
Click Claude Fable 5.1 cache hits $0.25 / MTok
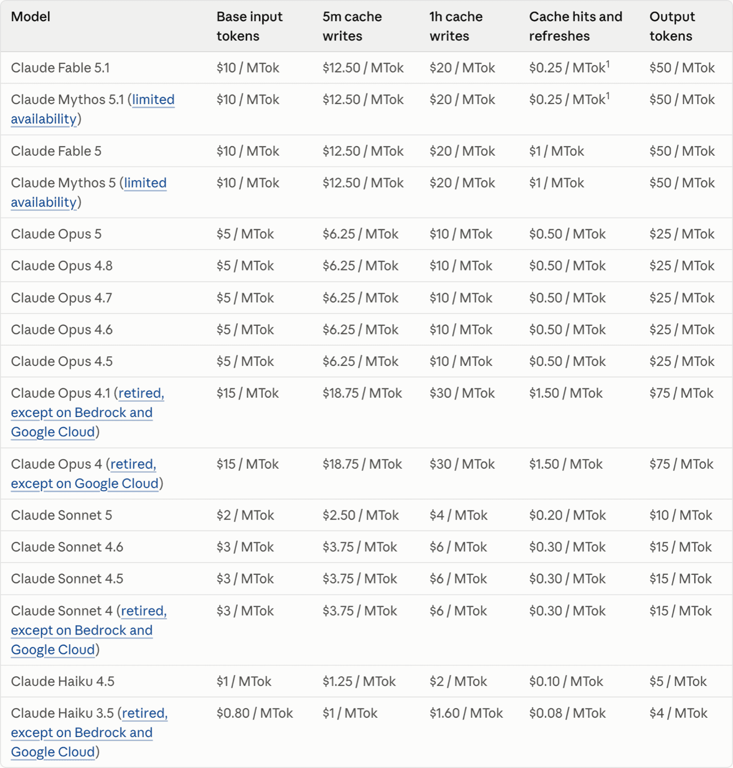[569, 68]
